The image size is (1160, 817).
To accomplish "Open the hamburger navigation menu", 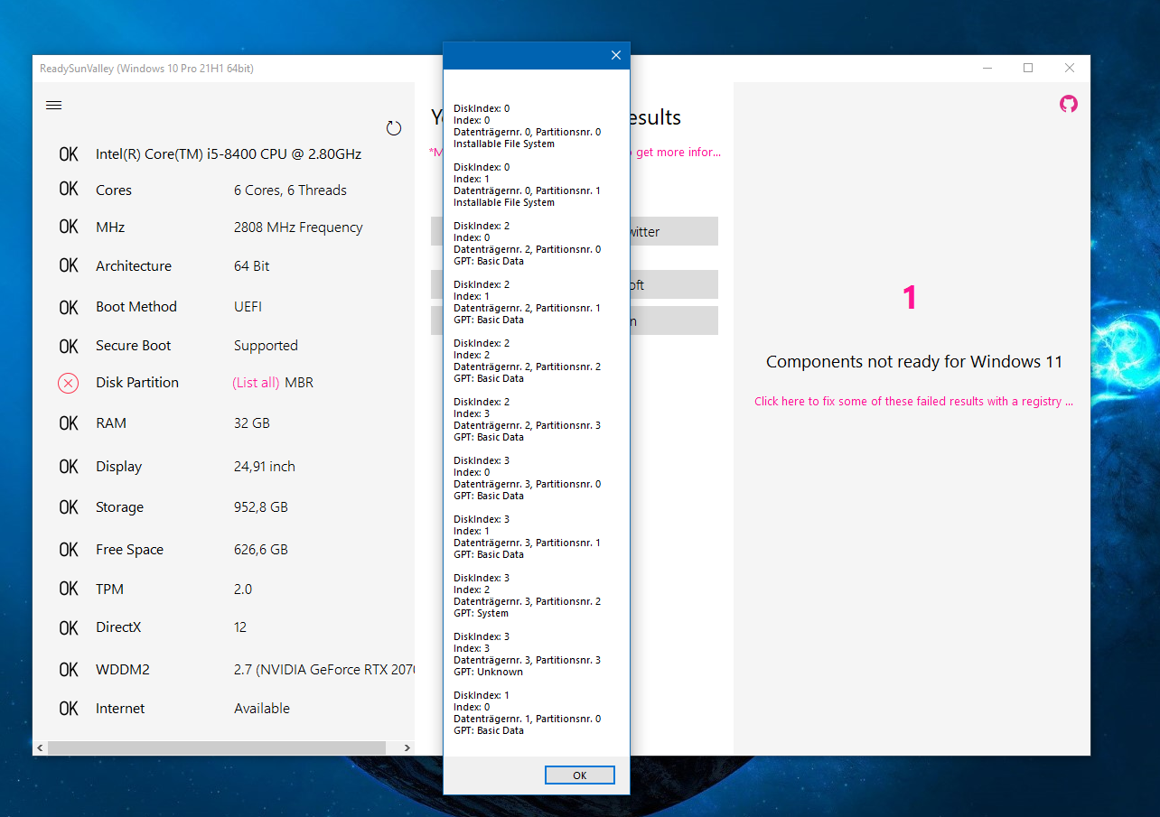I will coord(53,105).
